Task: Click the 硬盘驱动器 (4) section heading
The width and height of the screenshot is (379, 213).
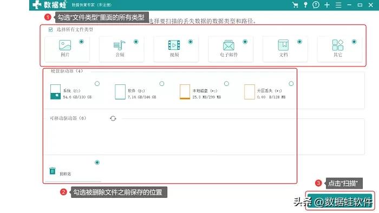Action: pyautogui.click(x=67, y=71)
